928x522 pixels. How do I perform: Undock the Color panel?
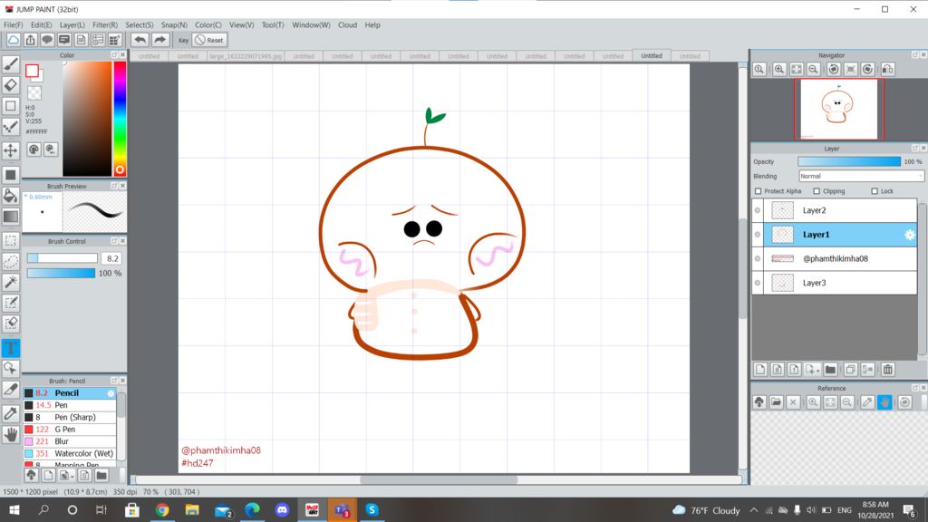(114, 55)
